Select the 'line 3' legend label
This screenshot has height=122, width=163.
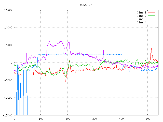(x=142, y=19)
